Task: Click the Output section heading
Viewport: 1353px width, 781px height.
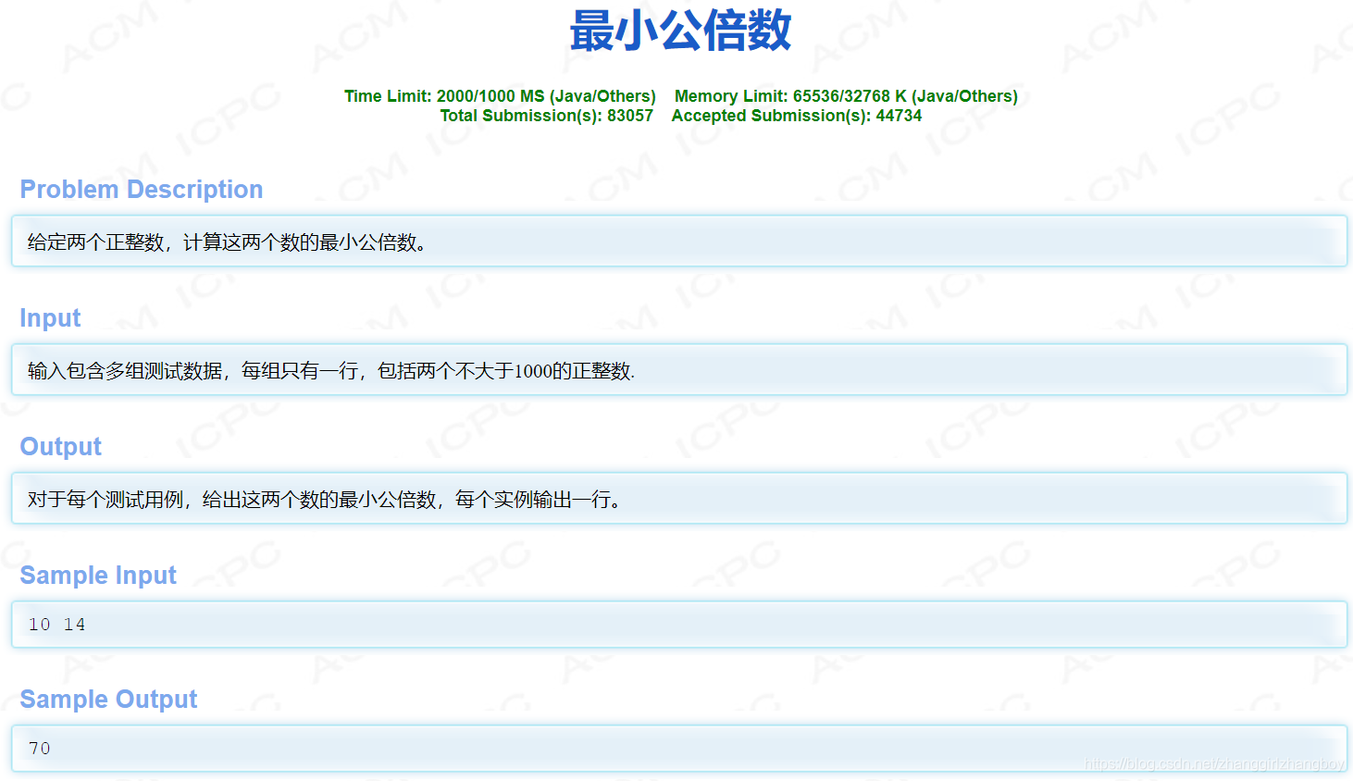Action: [61, 447]
